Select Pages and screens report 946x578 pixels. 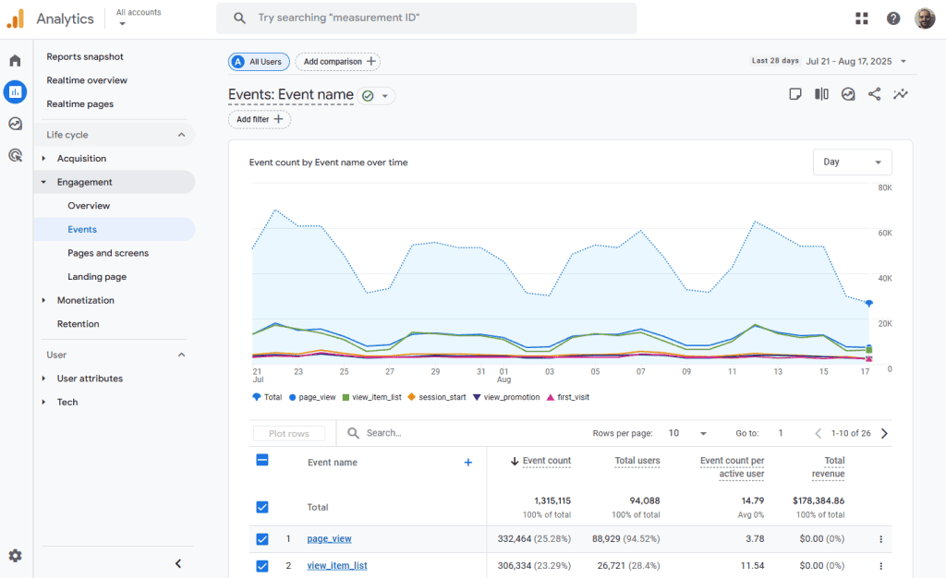click(x=108, y=253)
